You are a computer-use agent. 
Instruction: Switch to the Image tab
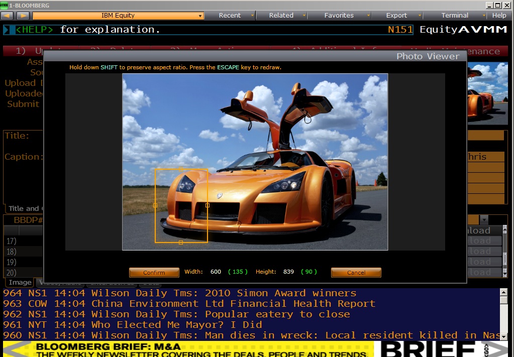pos(20,283)
